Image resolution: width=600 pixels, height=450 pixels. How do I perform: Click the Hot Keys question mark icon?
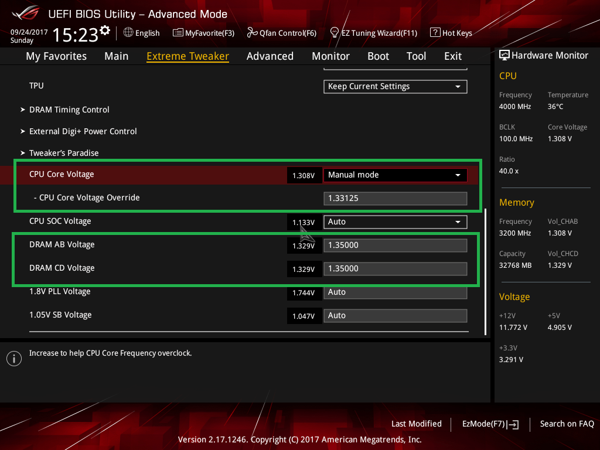tap(435, 33)
